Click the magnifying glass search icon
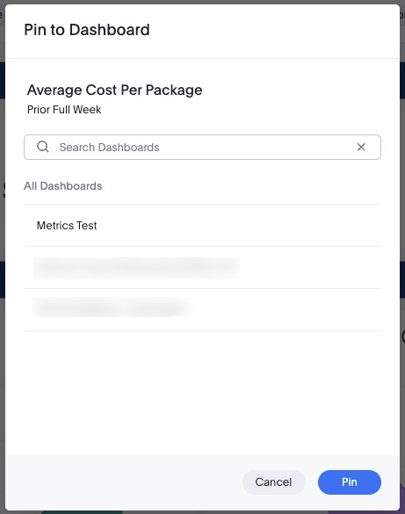Viewport: 405px width, 514px height. [x=42, y=147]
